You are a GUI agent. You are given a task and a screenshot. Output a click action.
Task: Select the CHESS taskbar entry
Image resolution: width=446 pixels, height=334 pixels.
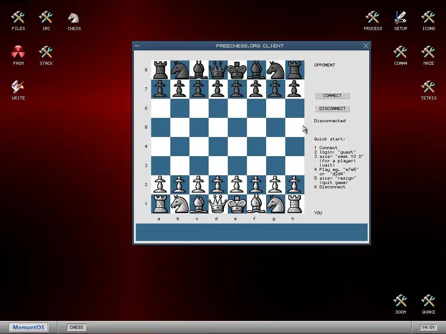[76, 327]
